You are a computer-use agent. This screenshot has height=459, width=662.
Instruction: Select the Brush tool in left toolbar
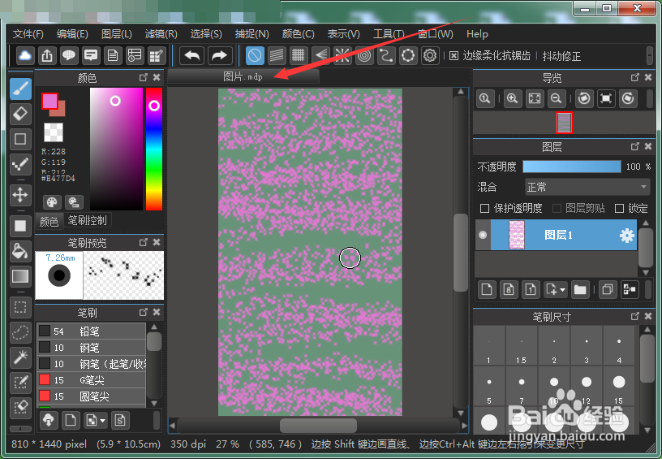pyautogui.click(x=20, y=89)
